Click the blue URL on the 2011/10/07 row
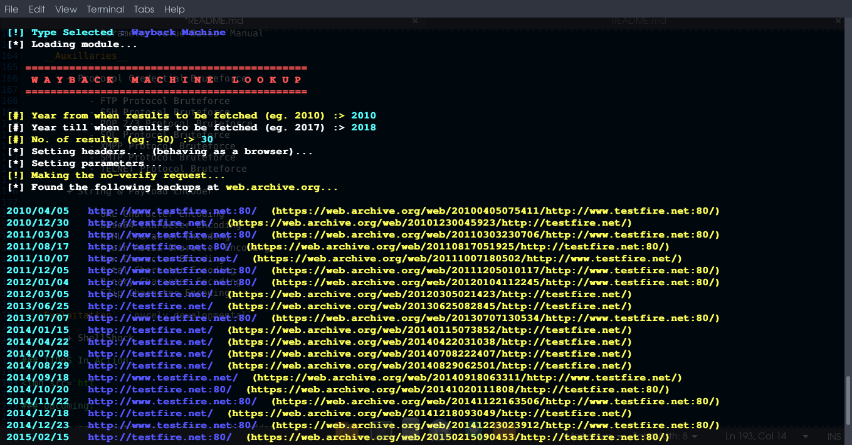 [x=163, y=259]
